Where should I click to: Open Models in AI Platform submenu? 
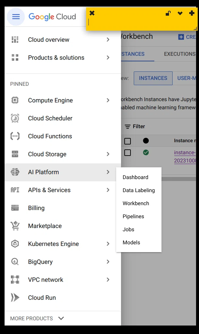pyautogui.click(x=139, y=242)
